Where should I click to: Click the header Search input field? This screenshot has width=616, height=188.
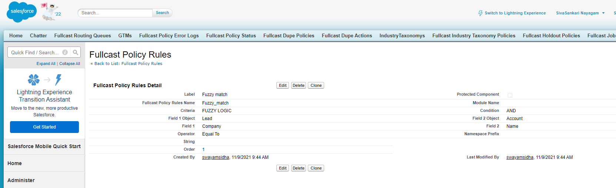[116, 13]
